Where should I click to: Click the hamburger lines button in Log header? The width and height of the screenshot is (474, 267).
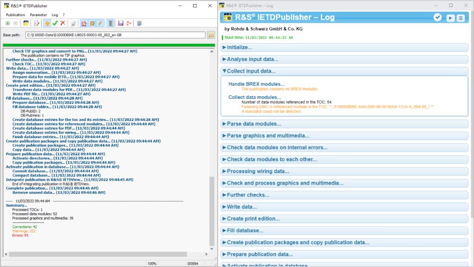click(461, 18)
